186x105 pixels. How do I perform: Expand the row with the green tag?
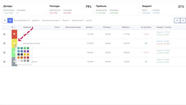(4, 52)
